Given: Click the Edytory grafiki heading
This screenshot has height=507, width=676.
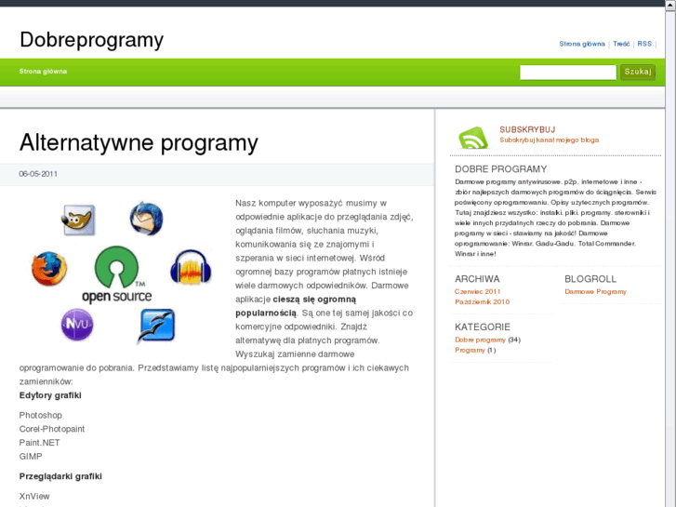Looking at the screenshot, I should click(50, 395).
